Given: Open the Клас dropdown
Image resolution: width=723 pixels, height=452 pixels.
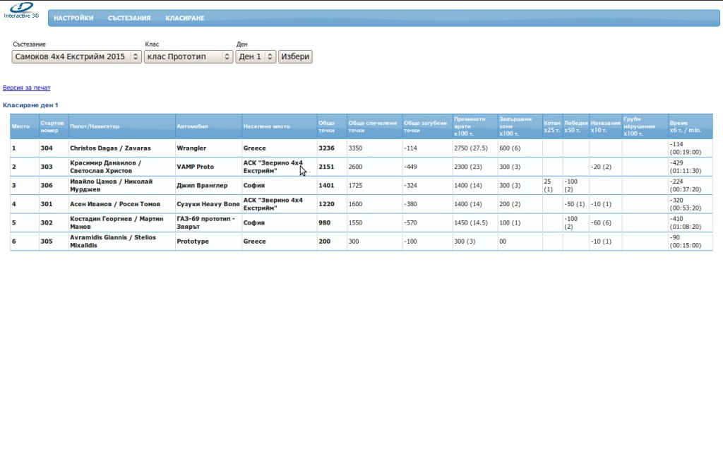Looking at the screenshot, I should [x=189, y=56].
